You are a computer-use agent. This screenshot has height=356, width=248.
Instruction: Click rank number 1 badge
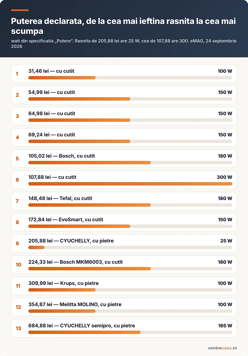click(x=17, y=74)
